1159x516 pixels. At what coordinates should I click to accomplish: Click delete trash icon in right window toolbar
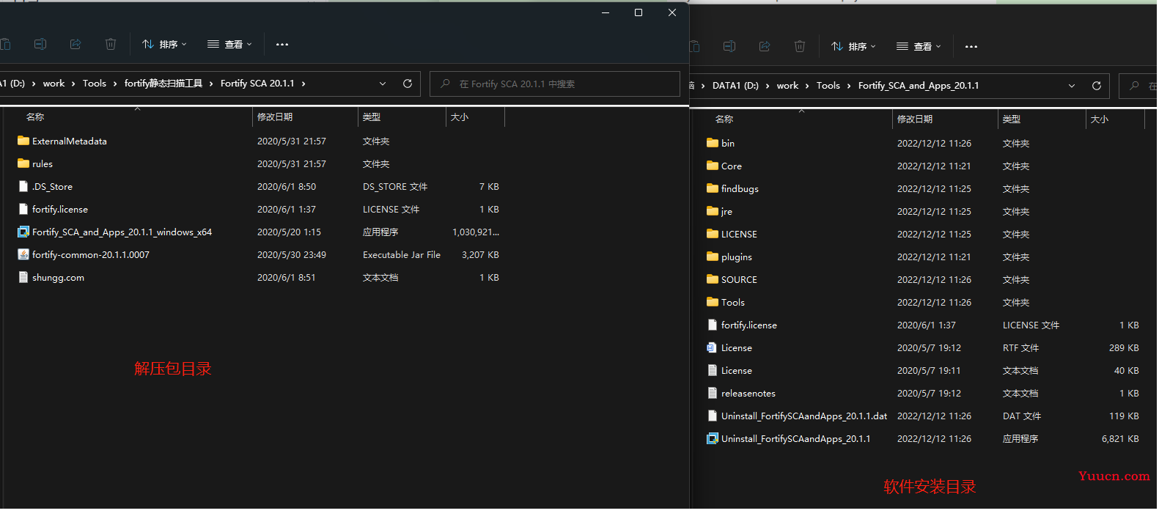800,46
